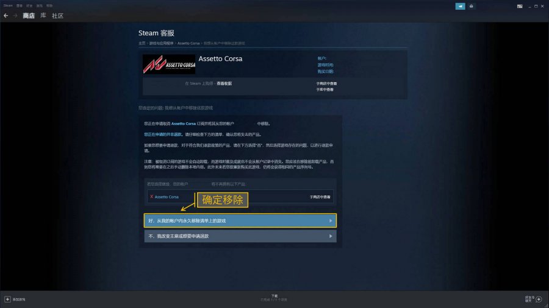
Task: Click the 购买日期: label
Action: (325, 71)
